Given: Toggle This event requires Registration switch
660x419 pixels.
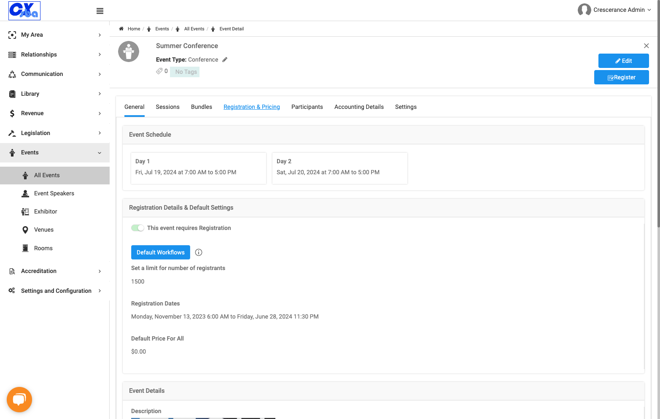Looking at the screenshot, I should coord(137,228).
